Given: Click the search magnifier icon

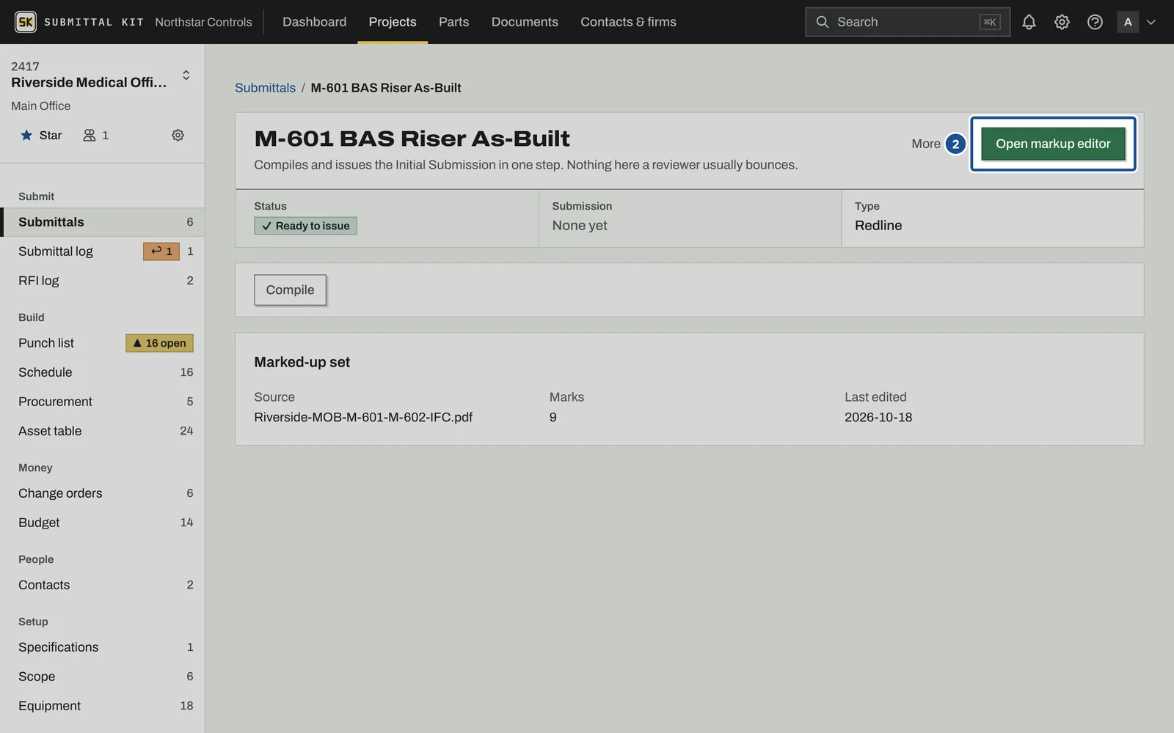Looking at the screenshot, I should pyautogui.click(x=823, y=22).
